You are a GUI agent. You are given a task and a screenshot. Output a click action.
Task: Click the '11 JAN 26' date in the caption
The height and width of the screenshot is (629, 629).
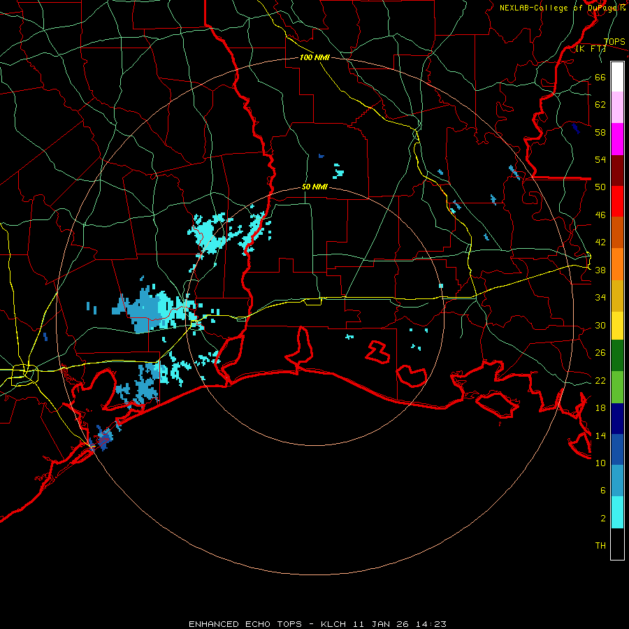382,624
